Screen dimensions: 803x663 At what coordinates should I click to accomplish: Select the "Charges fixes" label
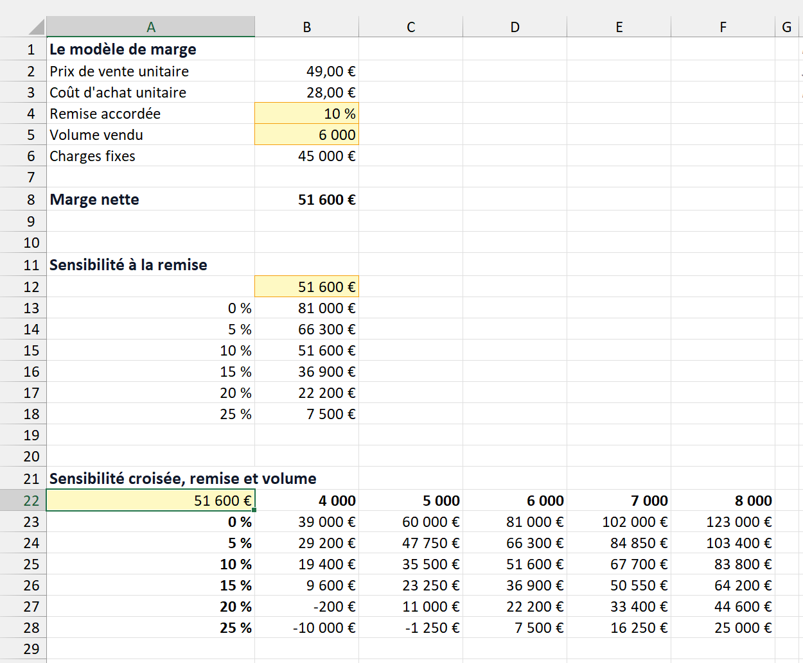point(93,156)
